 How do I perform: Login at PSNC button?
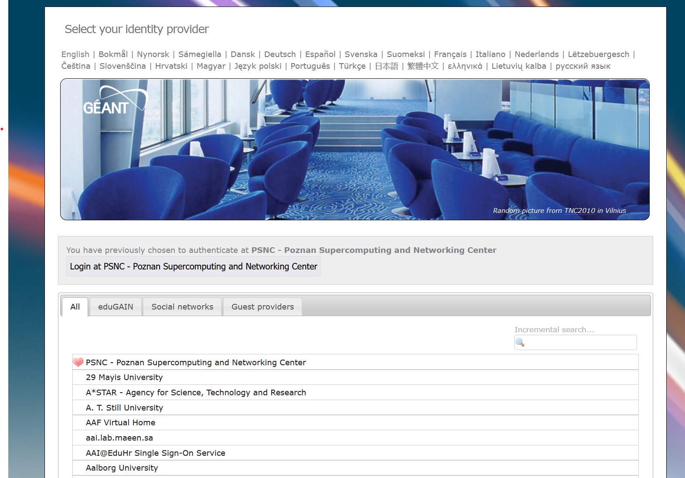click(194, 266)
